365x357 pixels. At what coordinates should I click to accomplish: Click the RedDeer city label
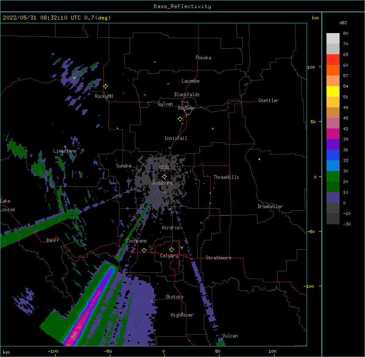point(186,108)
